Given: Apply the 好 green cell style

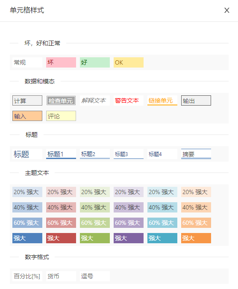Looking at the screenshot, I should click(95, 62).
